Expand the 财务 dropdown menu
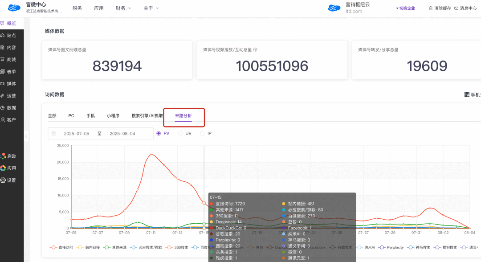This screenshot has width=481, height=262. [123, 8]
